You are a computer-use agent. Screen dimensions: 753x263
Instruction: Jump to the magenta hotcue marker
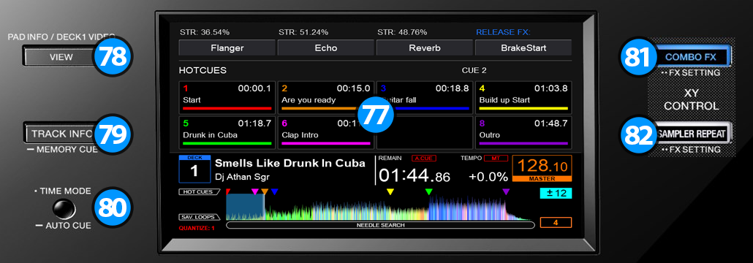pos(255,191)
